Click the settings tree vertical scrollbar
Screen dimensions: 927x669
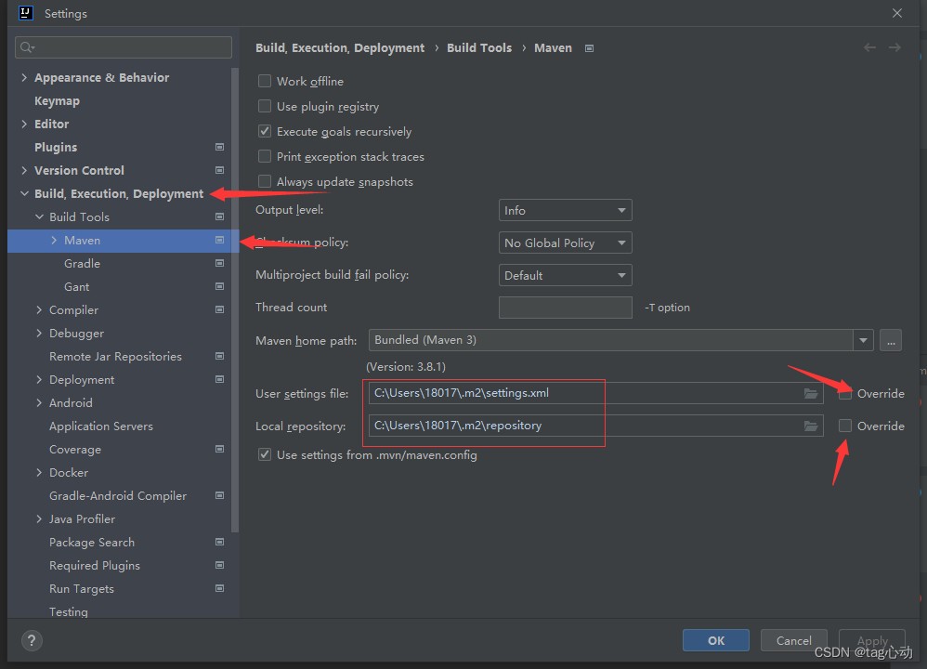pyautogui.click(x=235, y=300)
